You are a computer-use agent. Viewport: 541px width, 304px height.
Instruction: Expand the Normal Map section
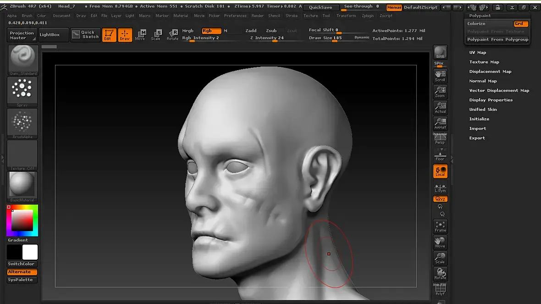pyautogui.click(x=483, y=81)
